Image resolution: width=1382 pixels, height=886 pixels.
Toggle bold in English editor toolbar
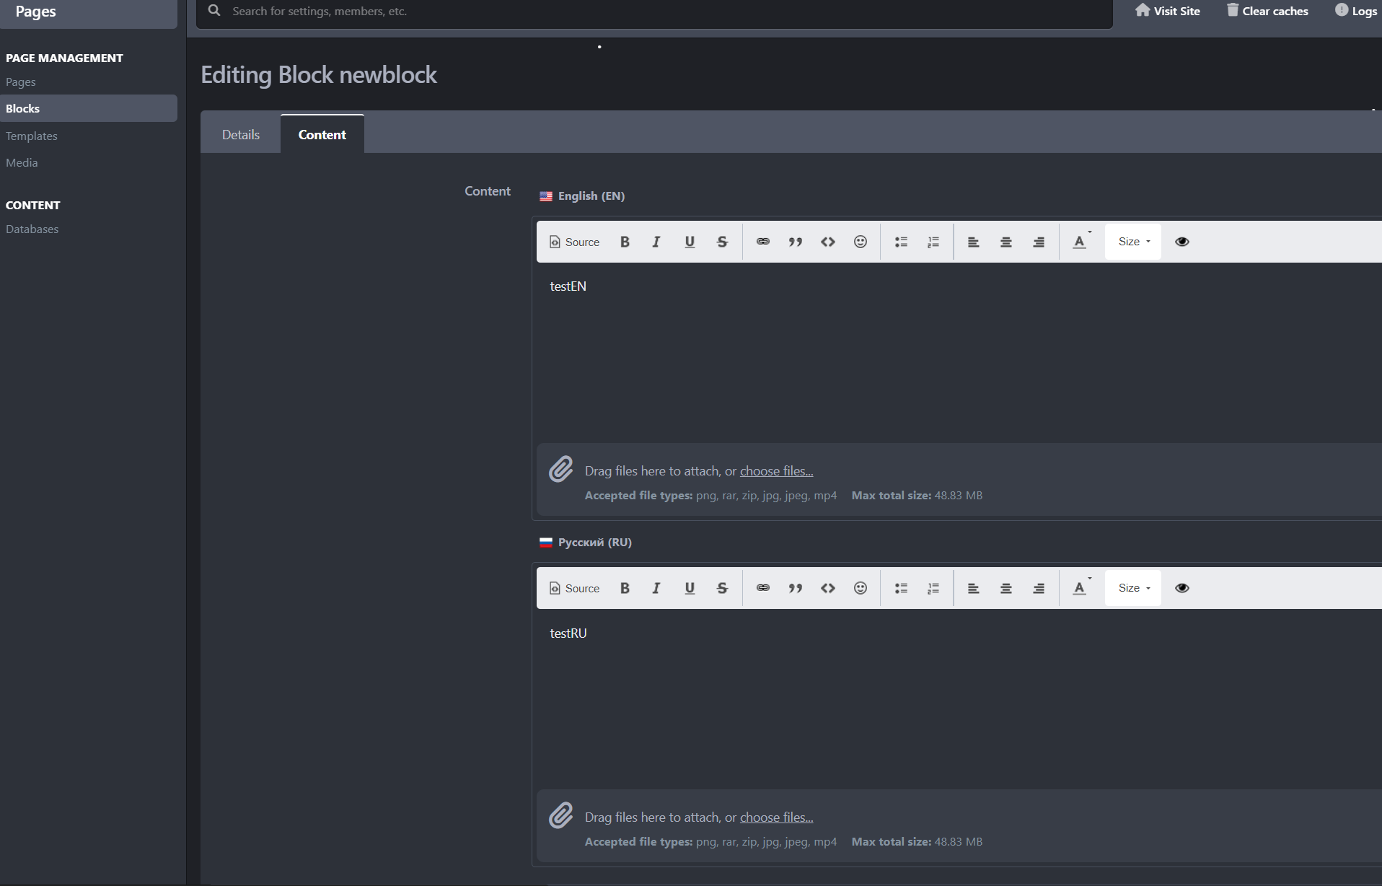click(x=625, y=242)
